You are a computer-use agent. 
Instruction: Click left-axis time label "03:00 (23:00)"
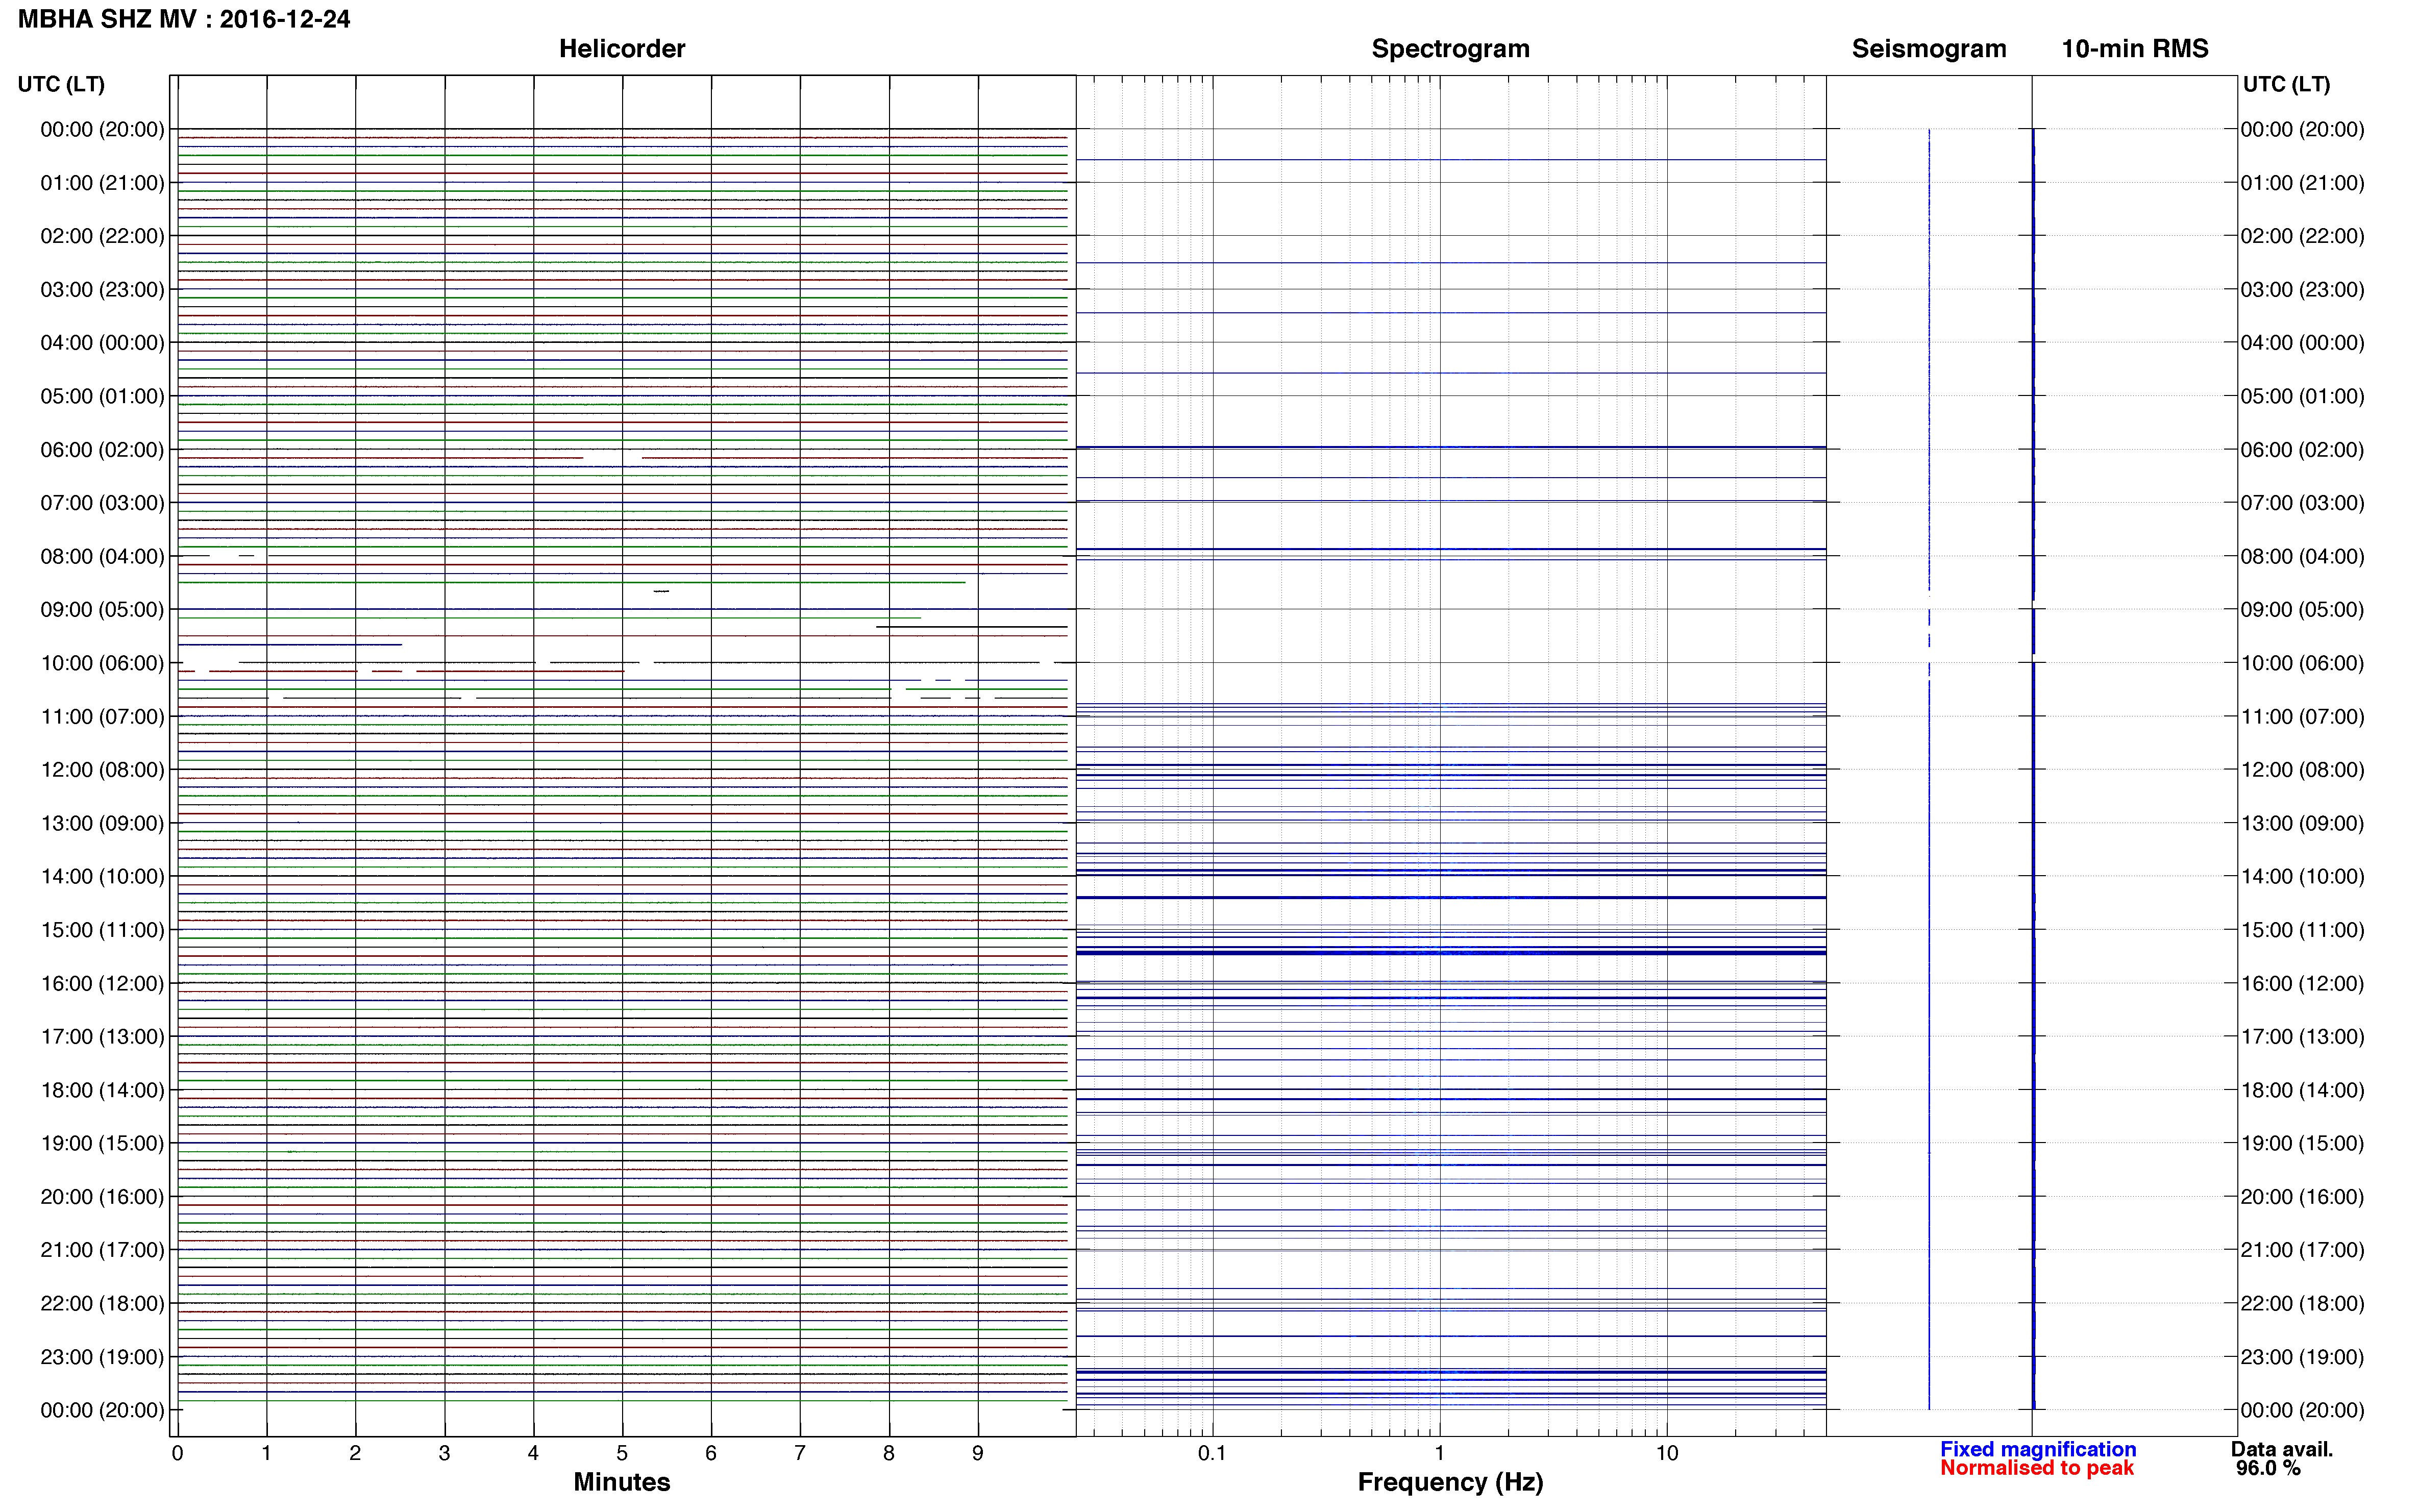102,290
